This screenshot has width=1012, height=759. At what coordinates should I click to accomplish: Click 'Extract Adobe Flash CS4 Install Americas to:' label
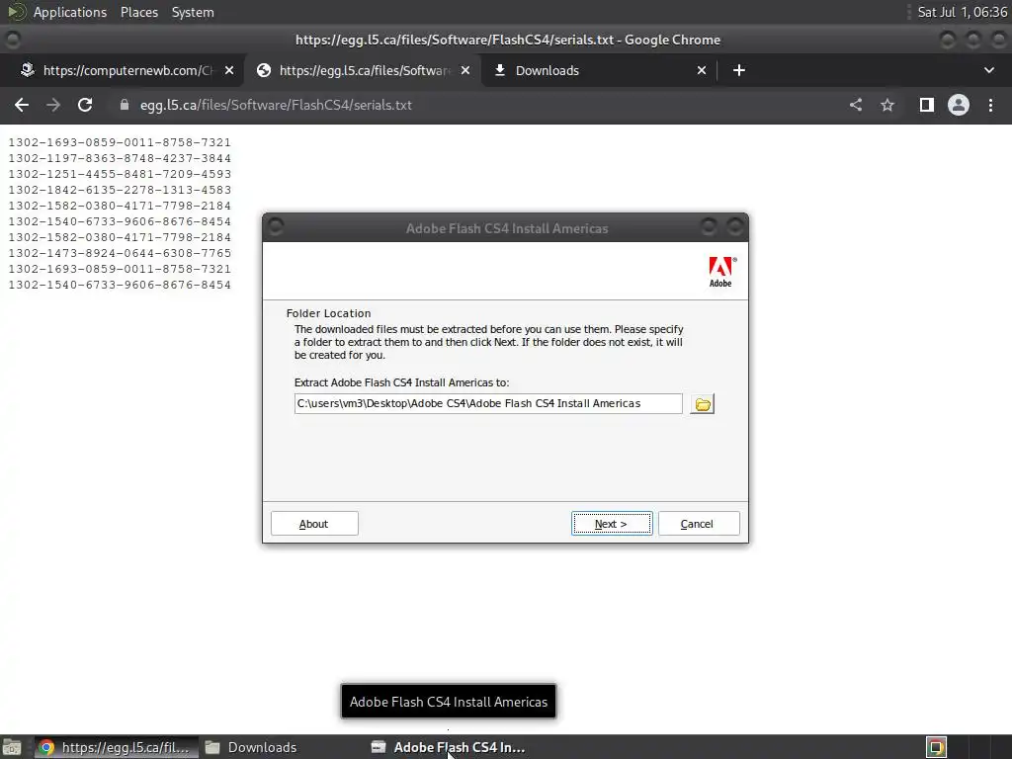[x=401, y=382]
